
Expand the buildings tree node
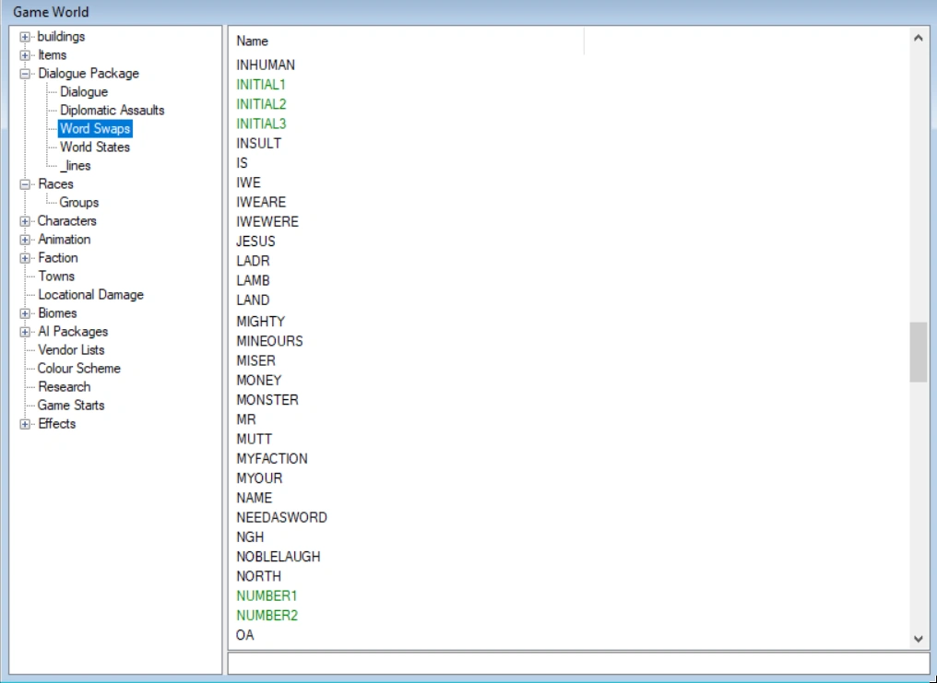tap(25, 37)
